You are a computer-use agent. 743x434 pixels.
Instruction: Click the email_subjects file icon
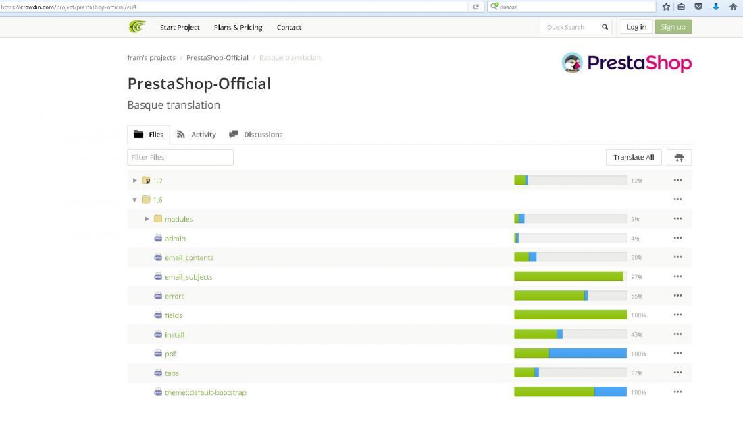click(158, 276)
